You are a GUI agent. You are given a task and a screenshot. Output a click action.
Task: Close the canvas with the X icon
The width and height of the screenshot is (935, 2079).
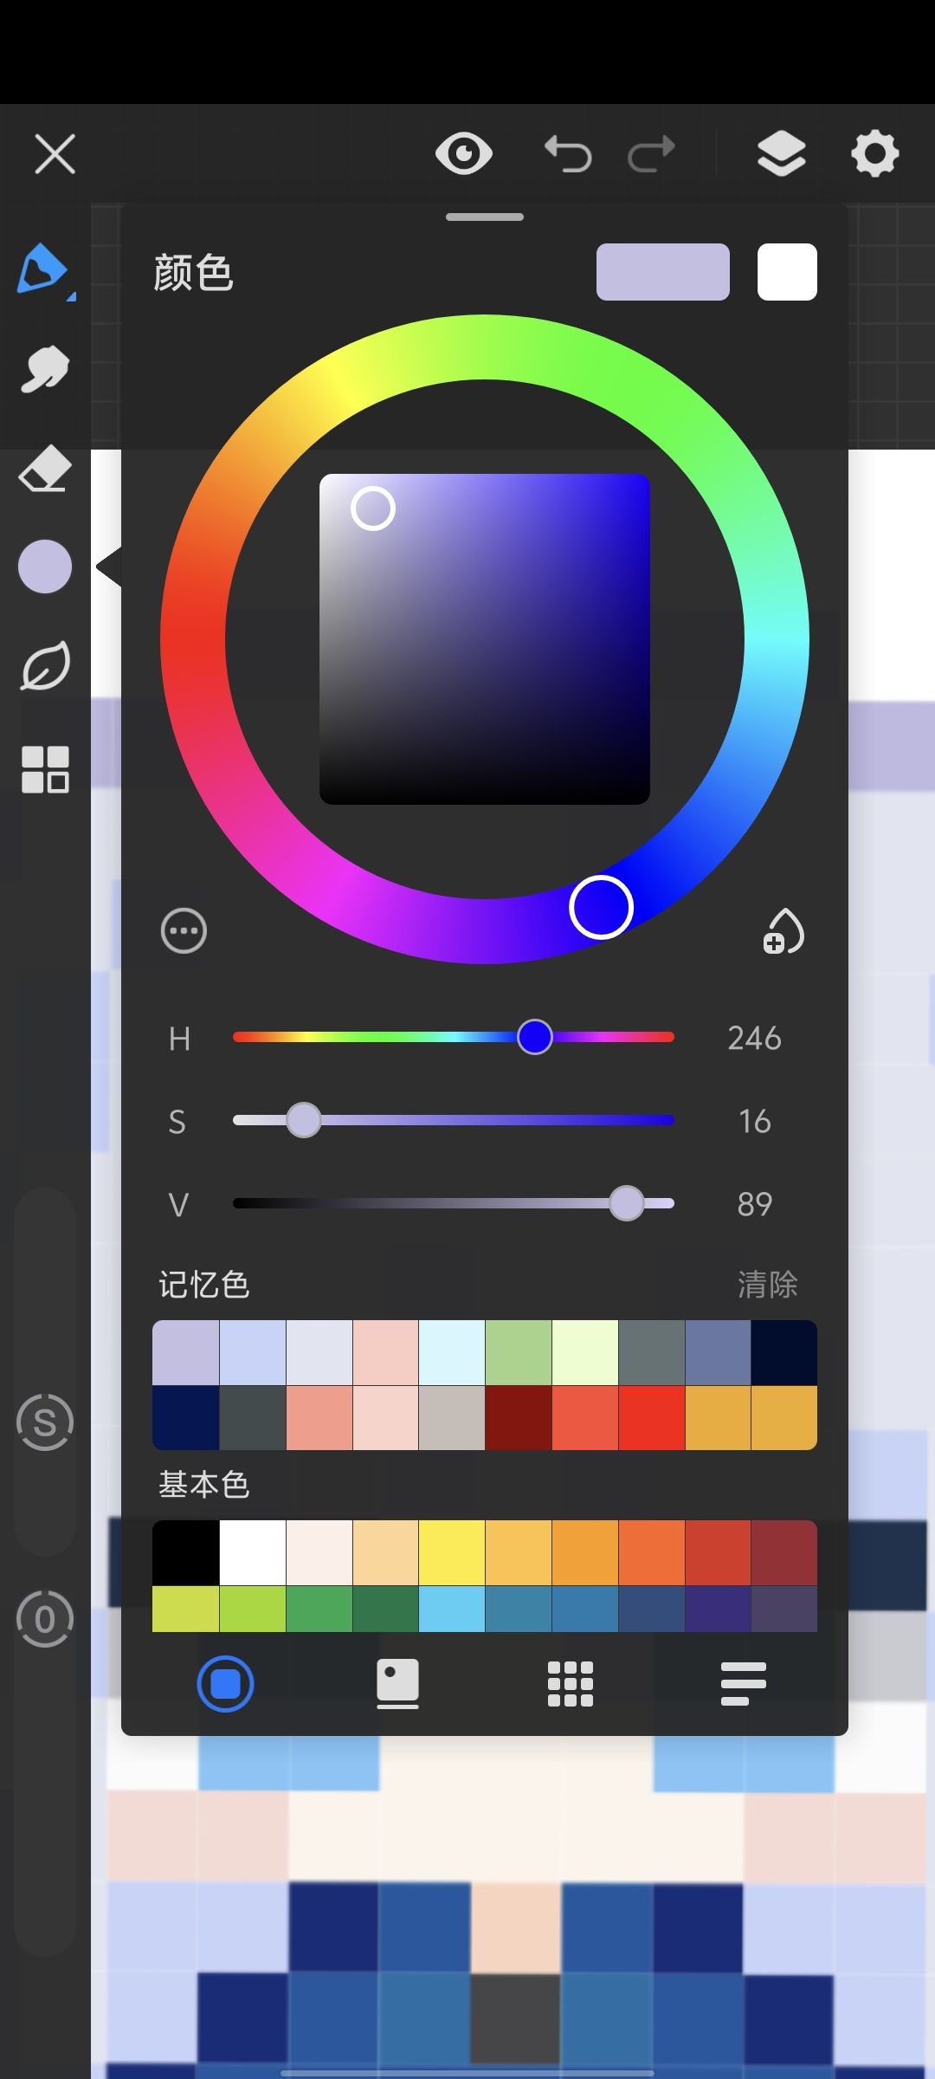pos(55,154)
